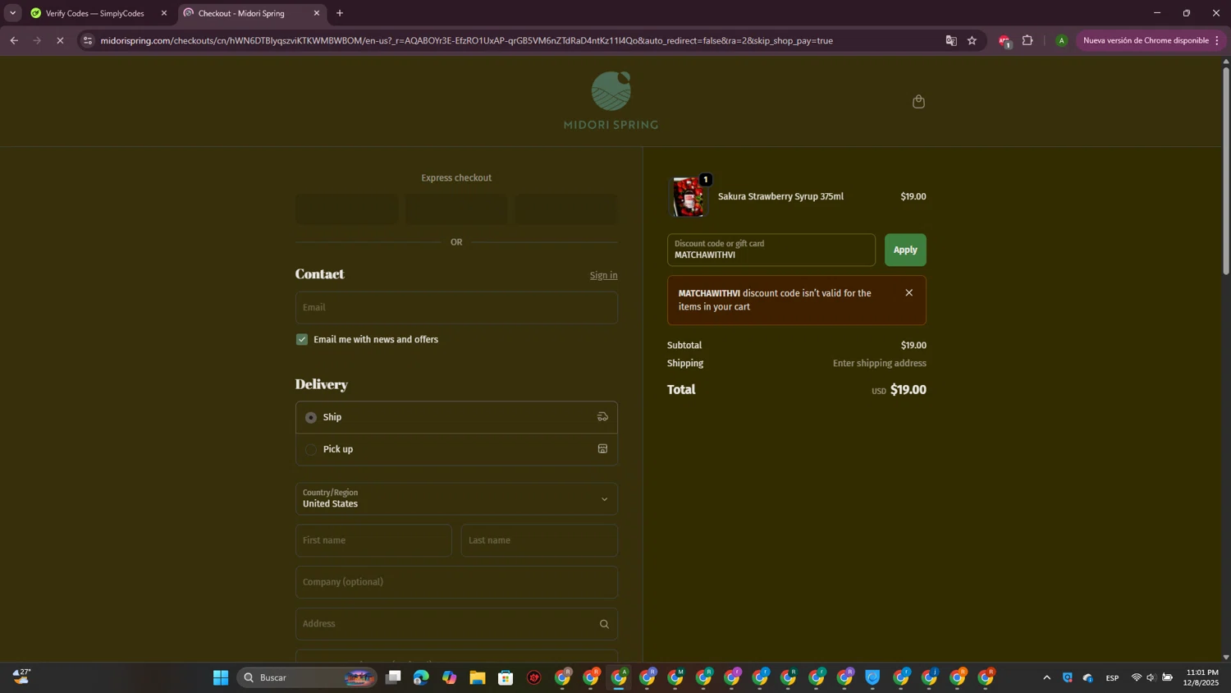This screenshot has width=1231, height=693.
Task: Open the Windows Start menu
Action: [221, 677]
